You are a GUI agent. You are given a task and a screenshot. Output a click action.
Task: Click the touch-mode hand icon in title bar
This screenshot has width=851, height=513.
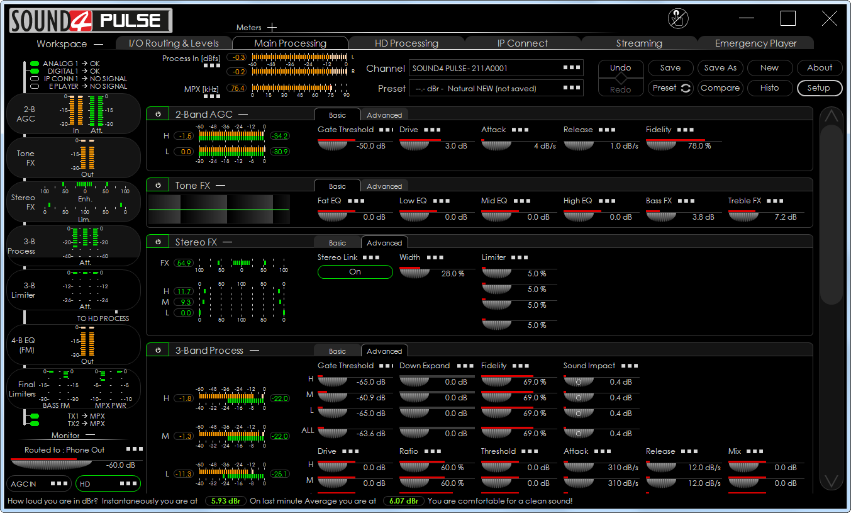pyautogui.click(x=678, y=18)
